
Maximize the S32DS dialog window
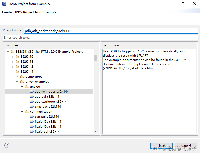coord(183,4)
